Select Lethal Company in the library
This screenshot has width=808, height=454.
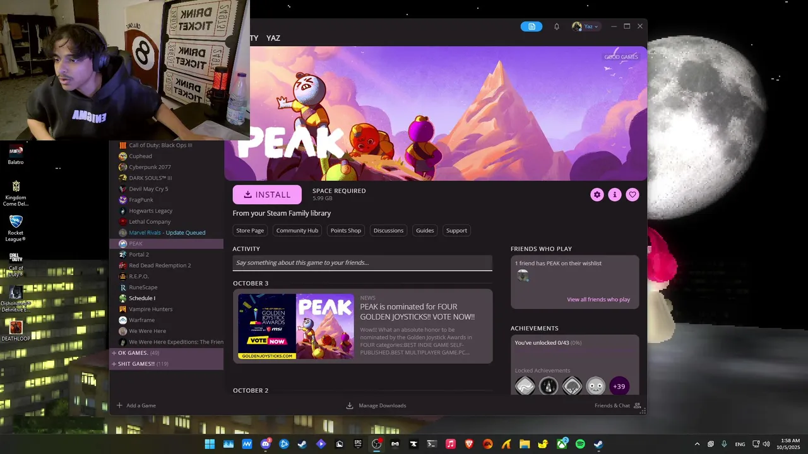click(167, 222)
